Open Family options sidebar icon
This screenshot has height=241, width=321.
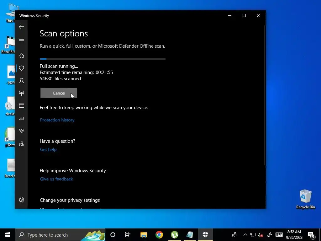(22, 144)
